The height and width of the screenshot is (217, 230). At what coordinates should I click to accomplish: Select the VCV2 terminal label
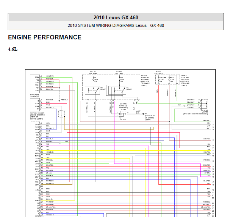(x=37, y=164)
